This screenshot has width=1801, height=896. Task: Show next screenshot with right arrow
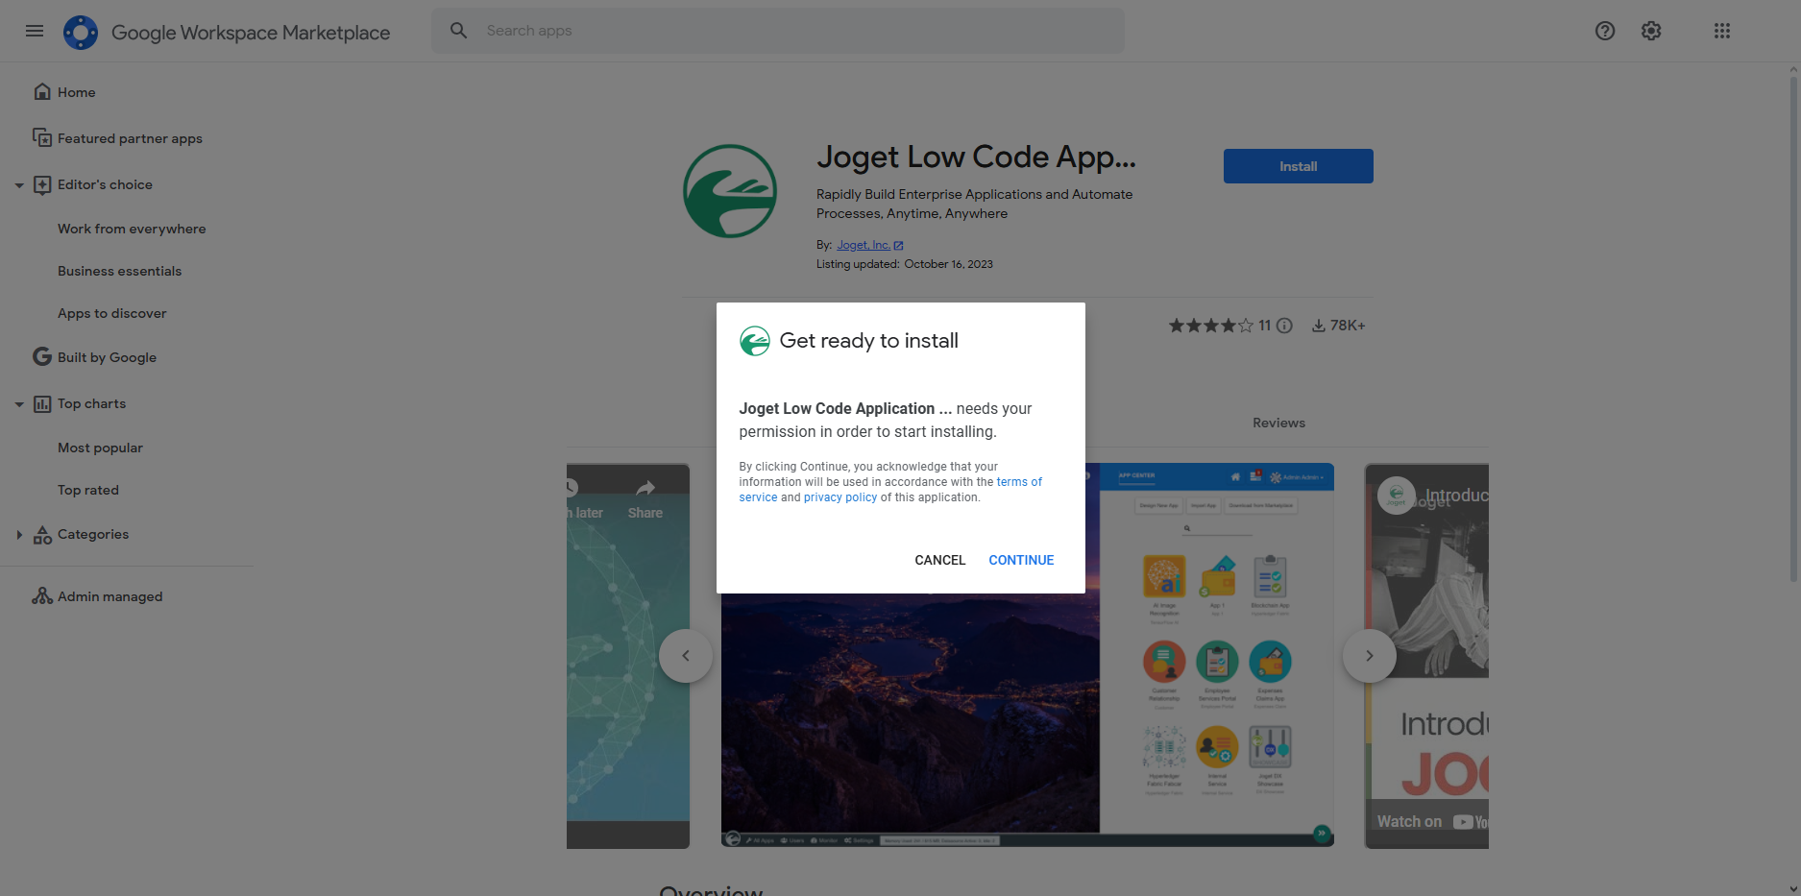pyautogui.click(x=1369, y=656)
